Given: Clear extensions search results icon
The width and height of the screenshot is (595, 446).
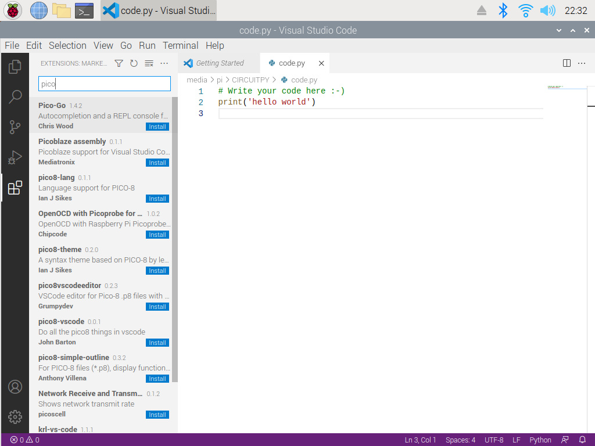Looking at the screenshot, I should pos(149,63).
